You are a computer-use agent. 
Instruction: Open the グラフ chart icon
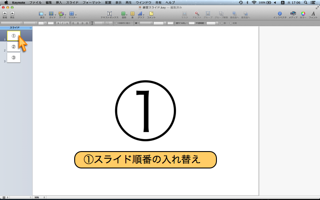tap(140, 15)
